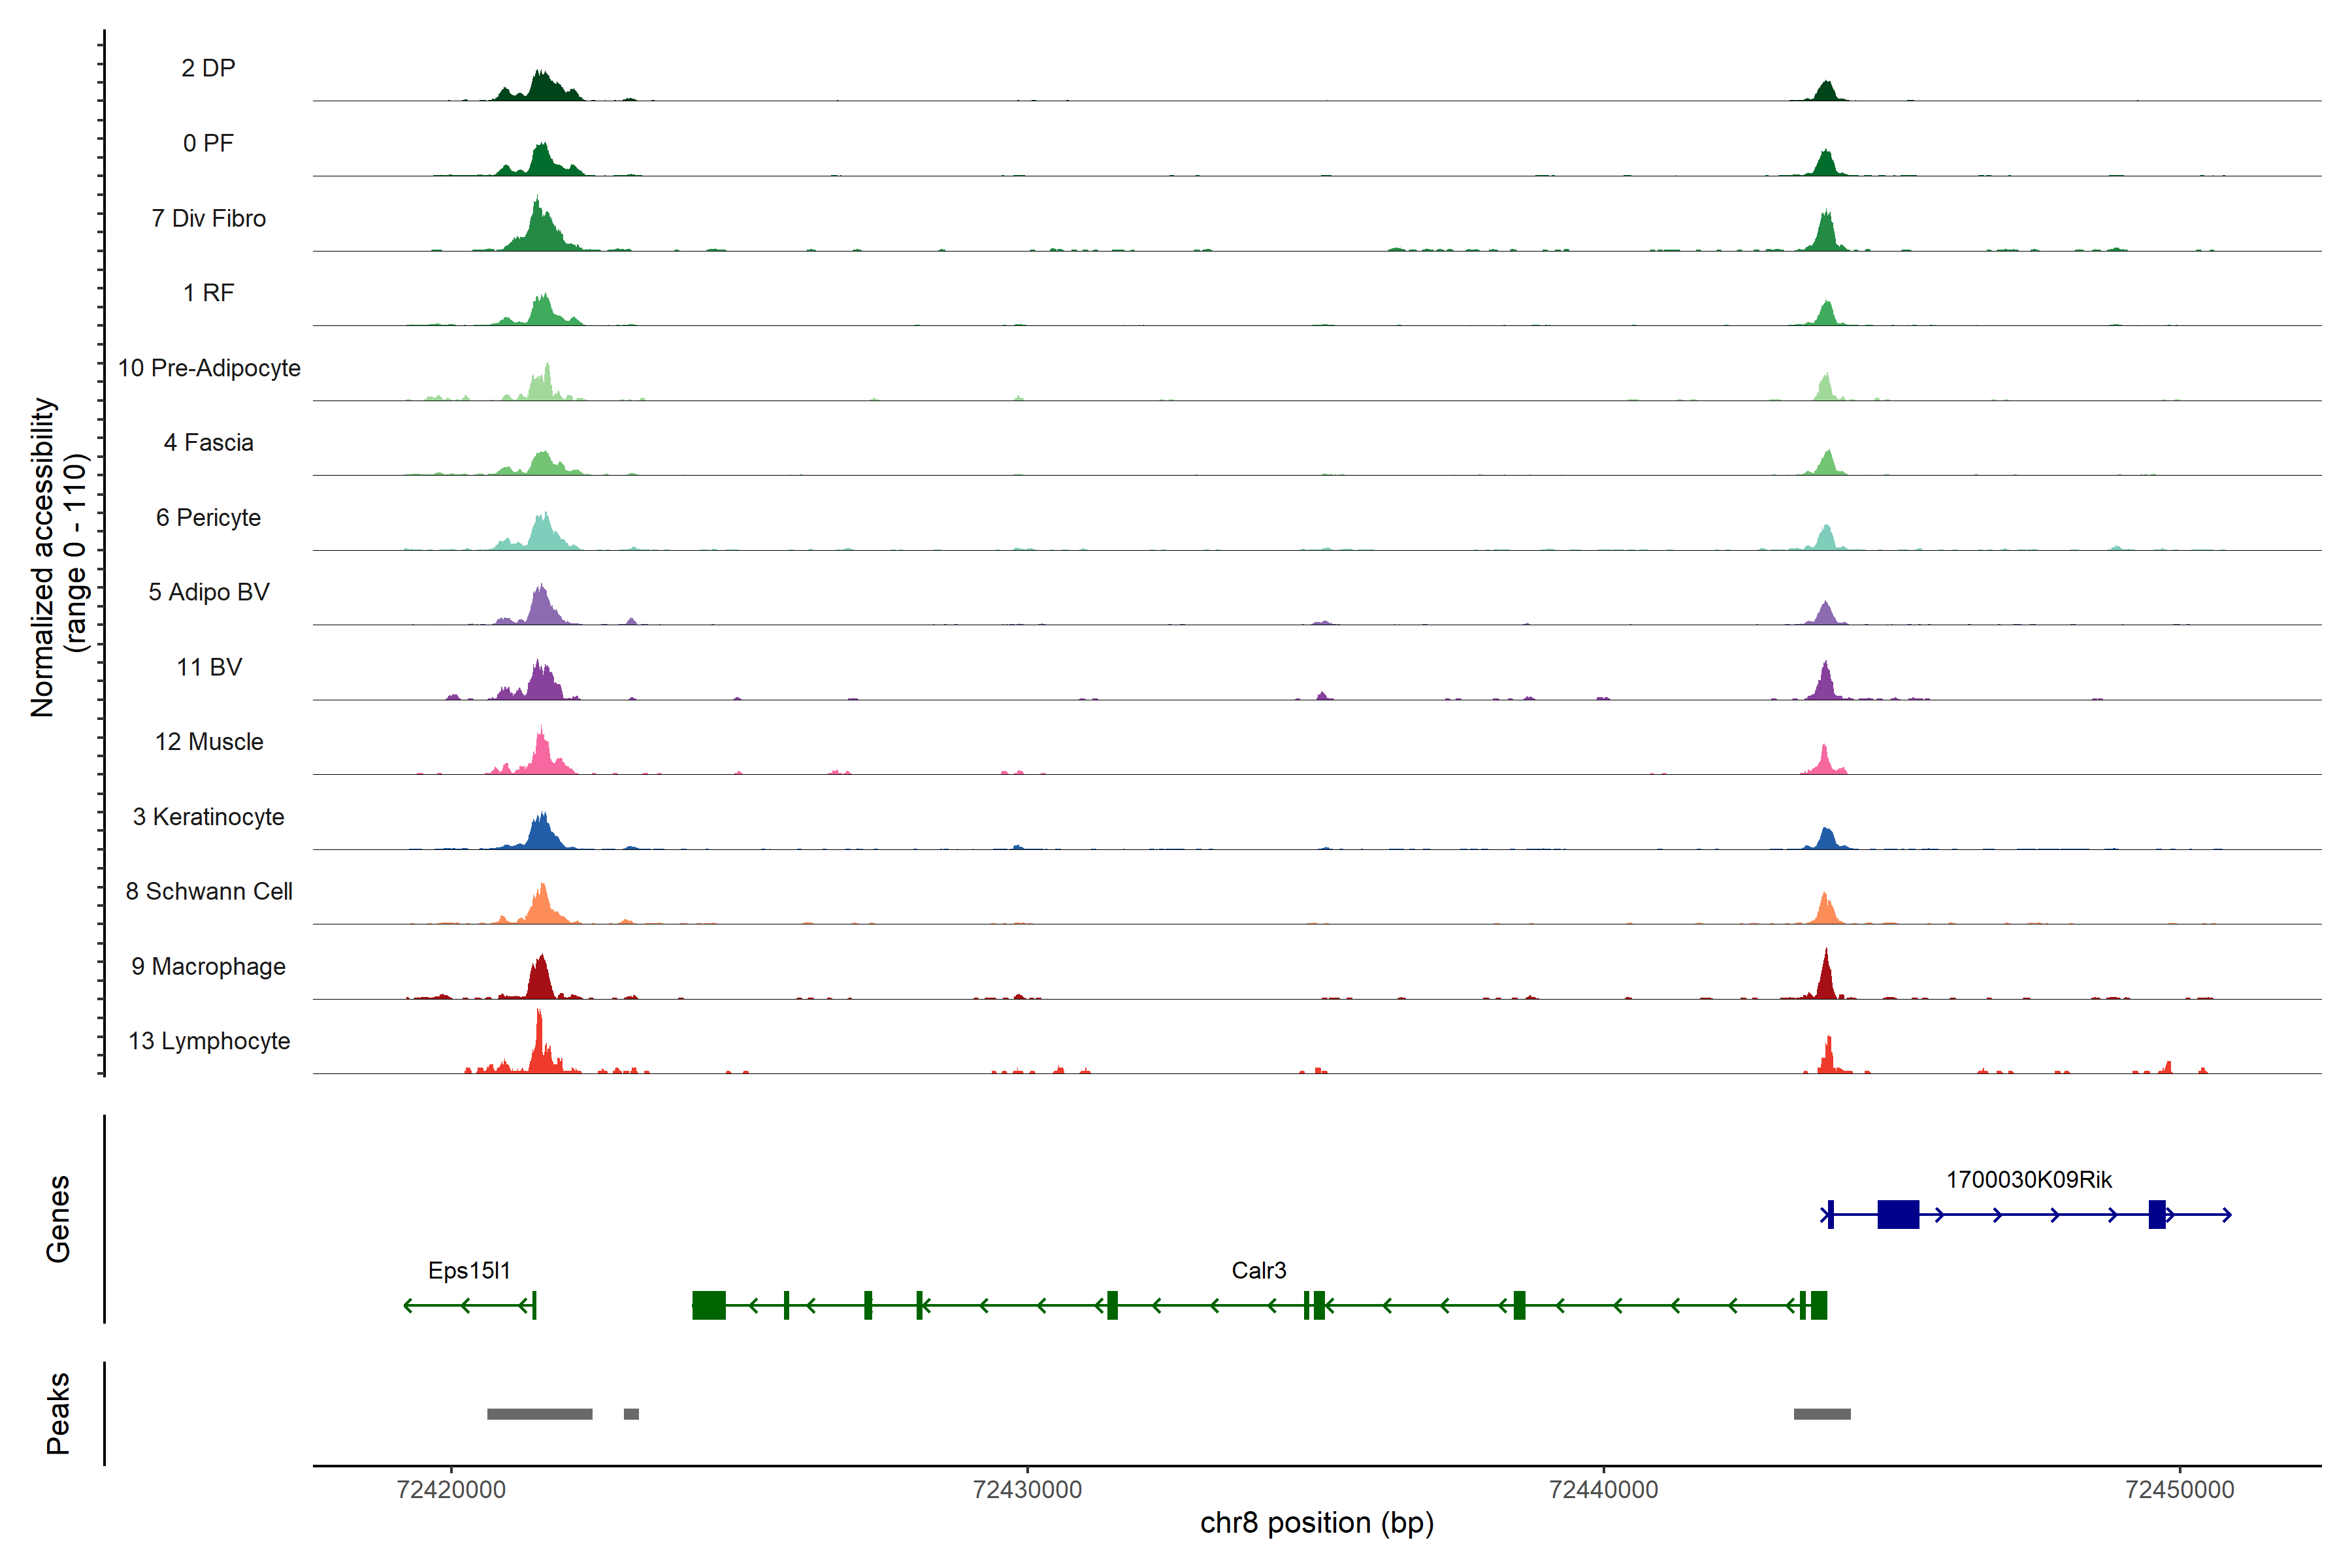Click the 2 DP track label

click(x=208, y=68)
